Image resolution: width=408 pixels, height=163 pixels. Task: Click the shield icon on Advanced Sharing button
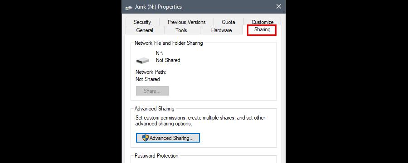point(146,138)
